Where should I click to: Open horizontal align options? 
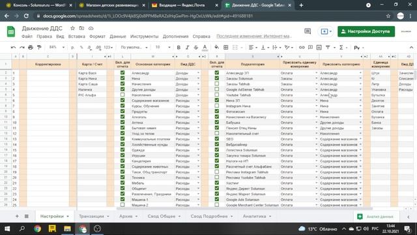[253, 48]
